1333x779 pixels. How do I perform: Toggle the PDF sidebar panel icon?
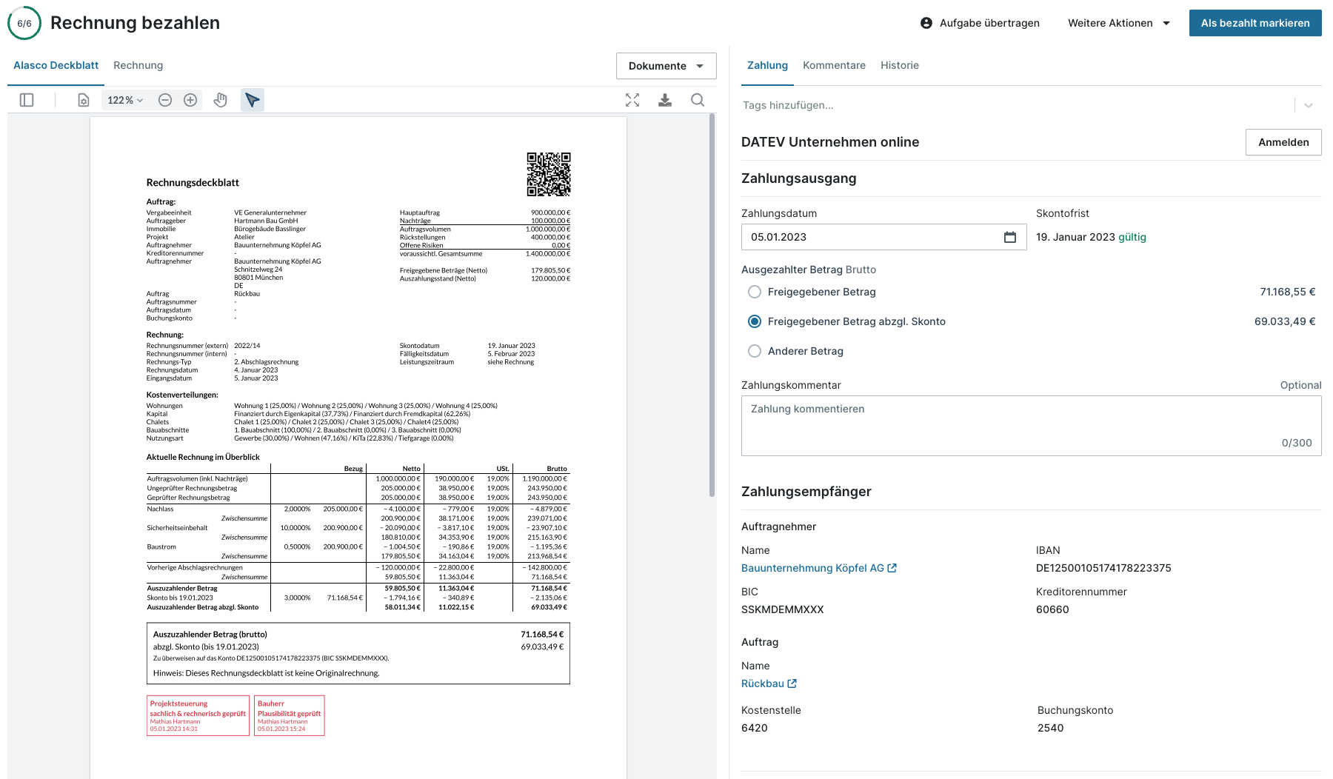[27, 100]
